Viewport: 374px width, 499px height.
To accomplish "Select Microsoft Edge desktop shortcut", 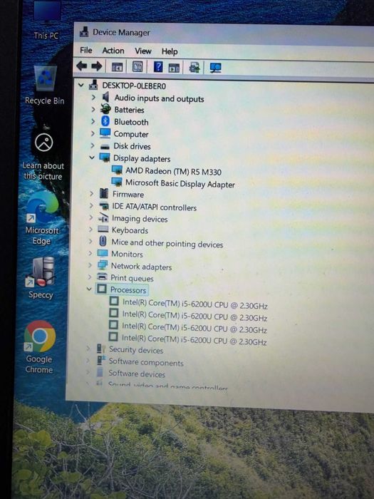I will 42,219.
